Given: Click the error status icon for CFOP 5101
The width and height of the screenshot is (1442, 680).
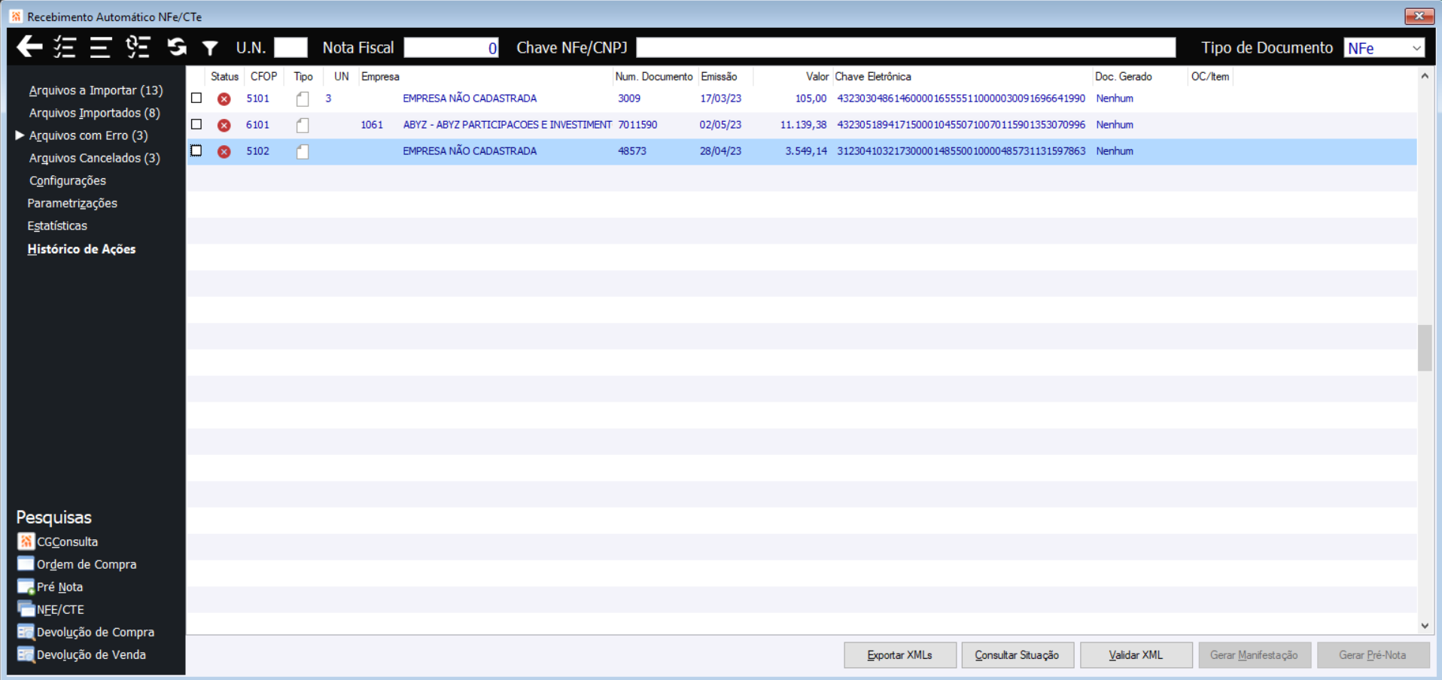Looking at the screenshot, I should (224, 99).
